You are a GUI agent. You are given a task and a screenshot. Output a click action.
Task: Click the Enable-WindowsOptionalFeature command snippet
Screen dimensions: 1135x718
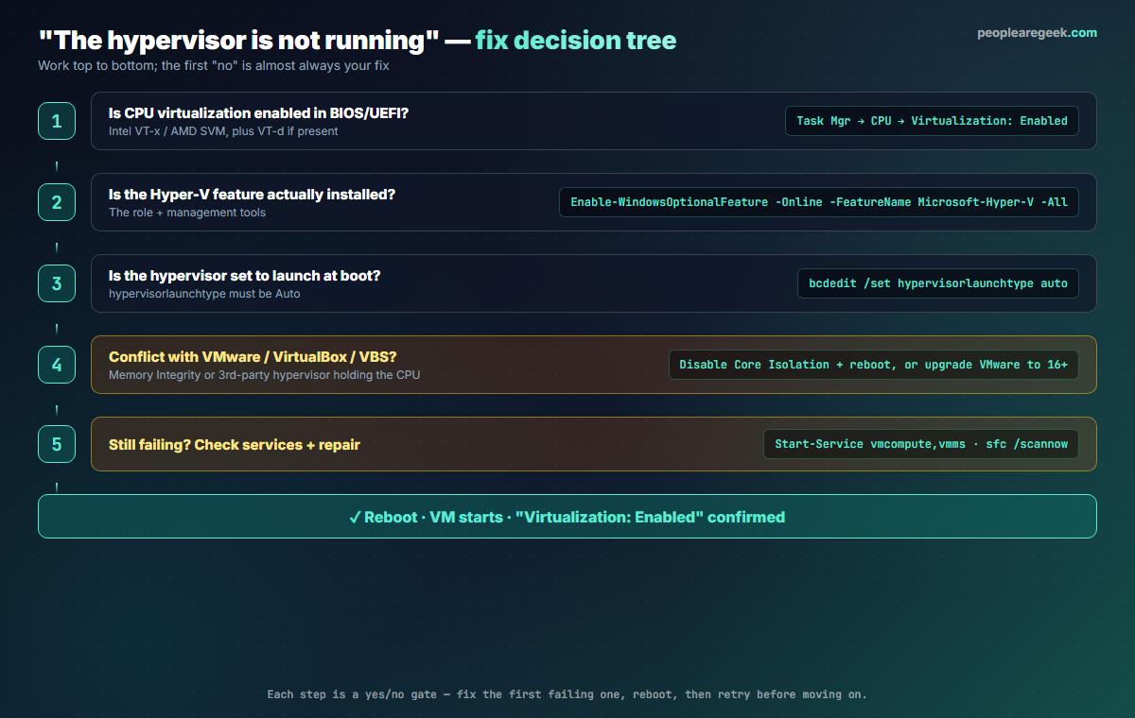819,202
